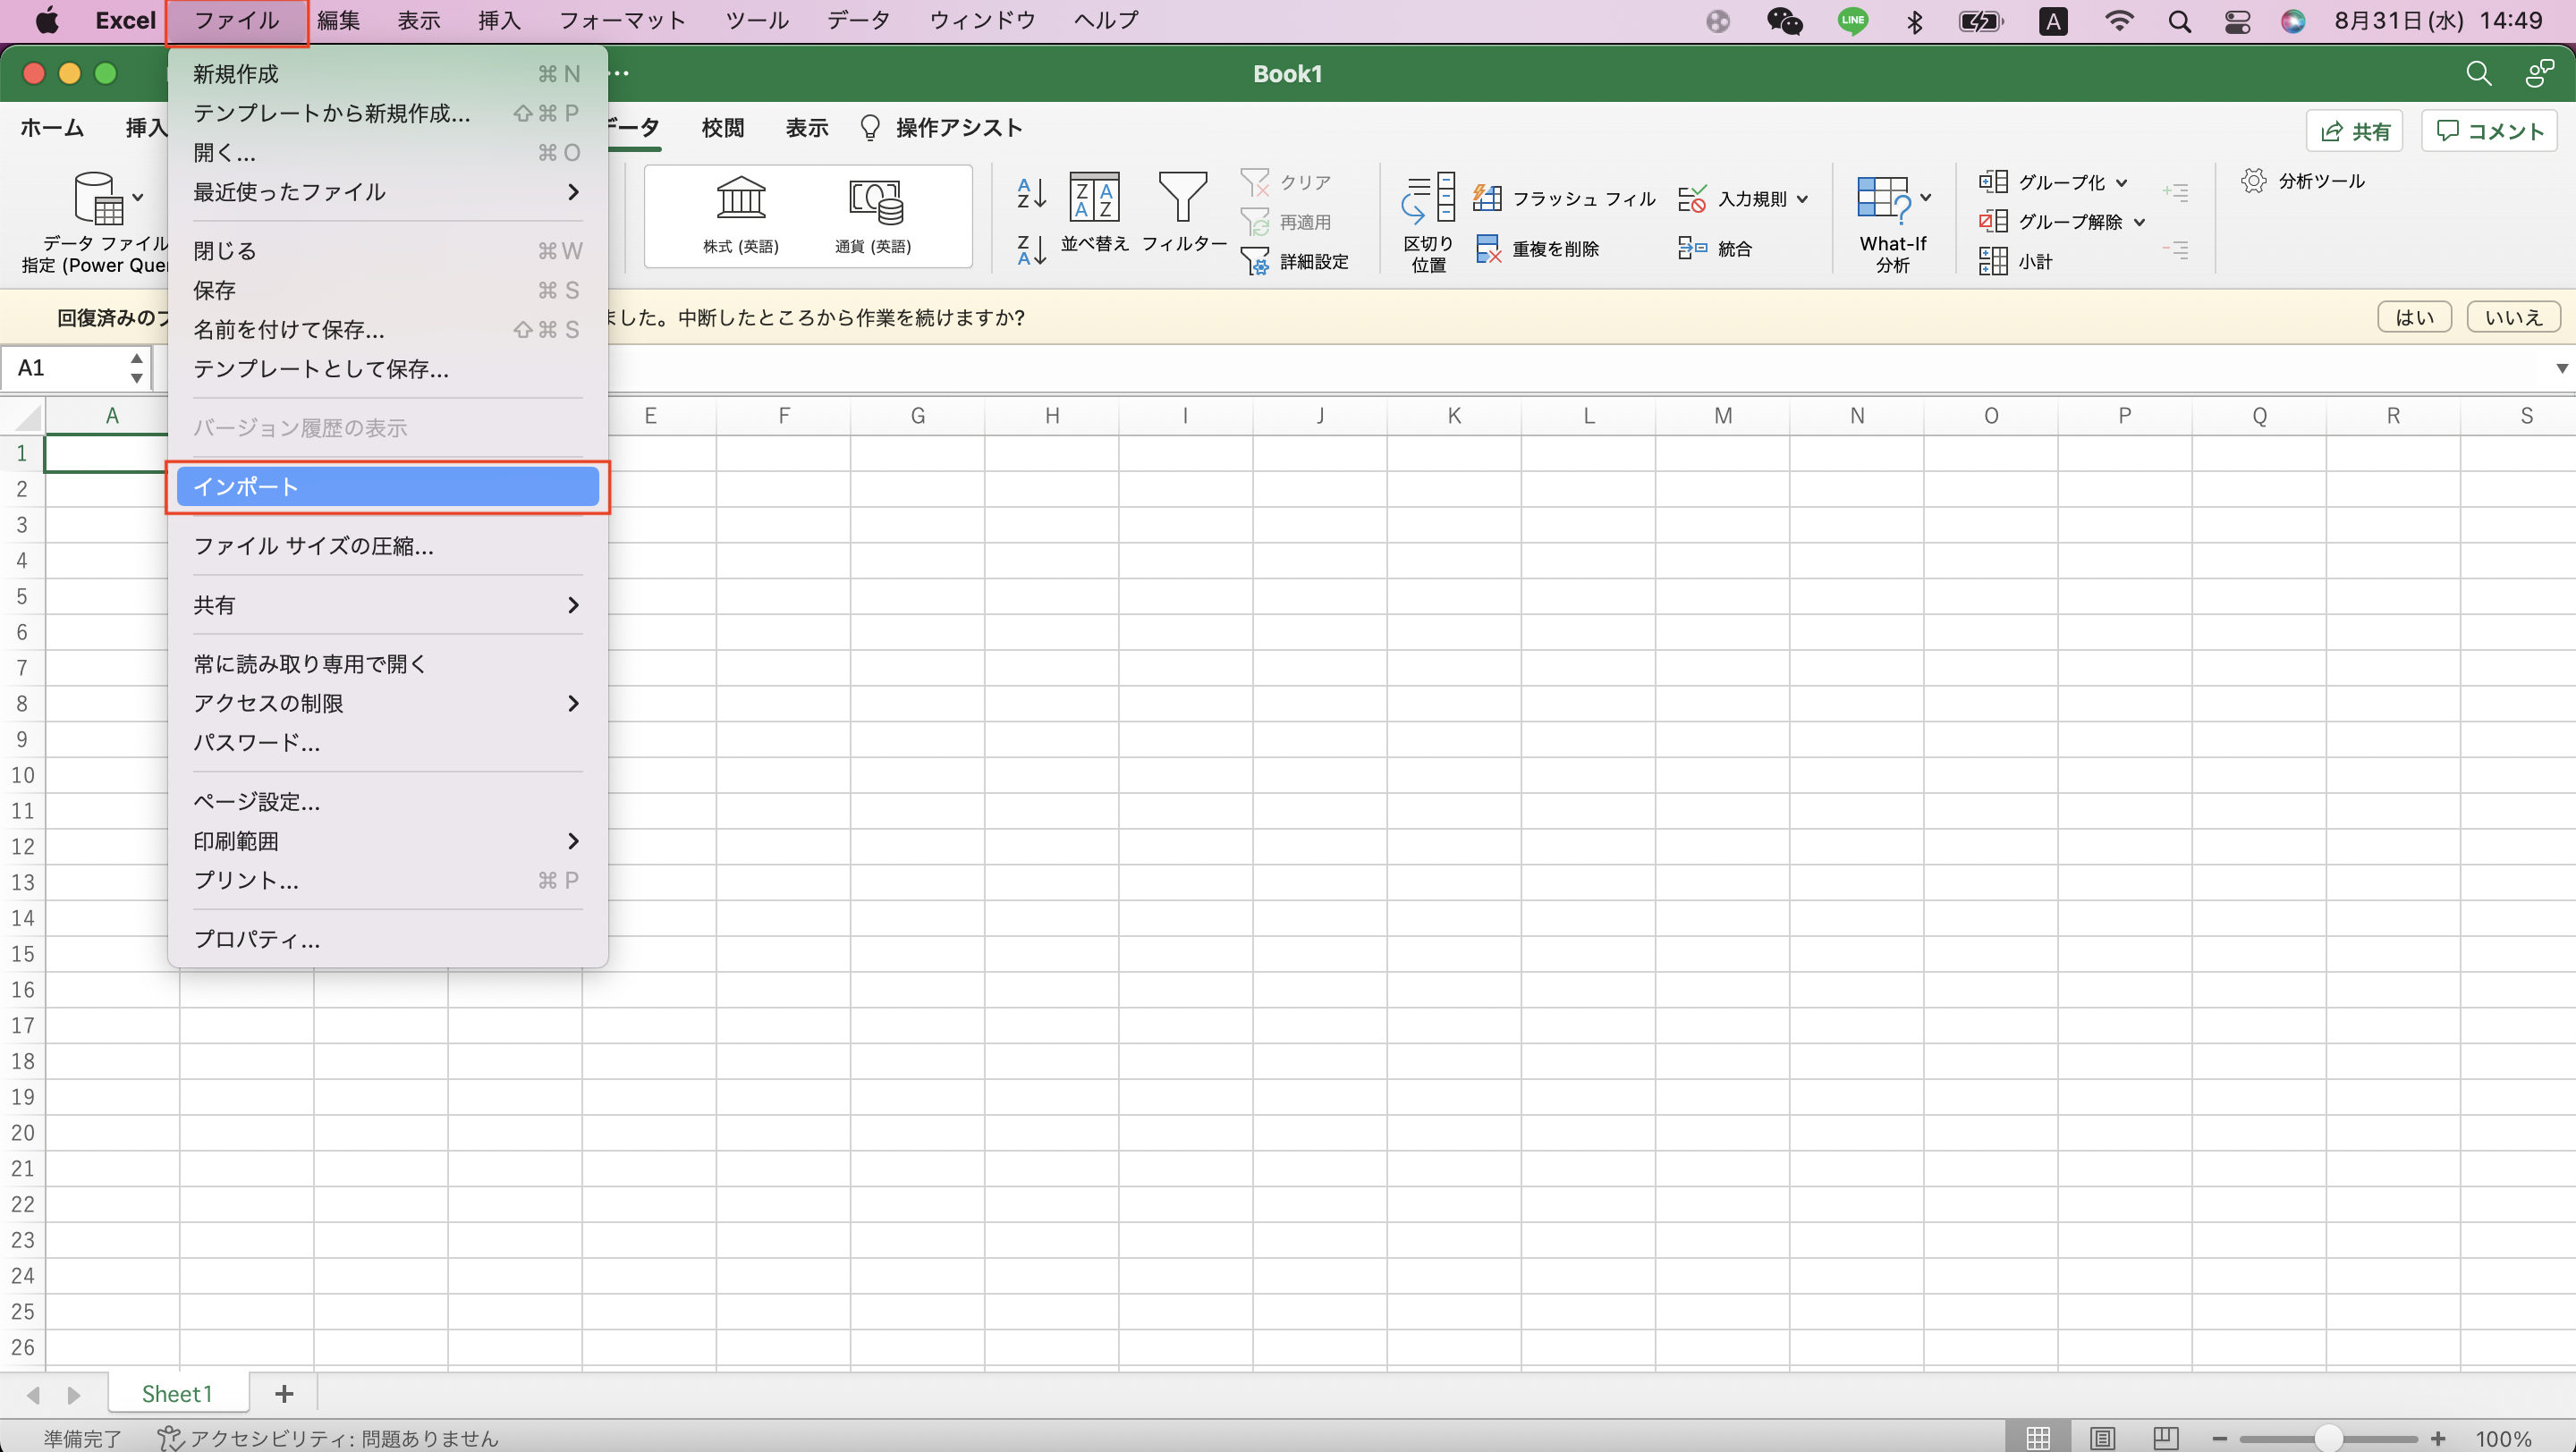Screen dimensions: 2576x1452
Task: Click the accessibility status icon
Action: click(170, 1438)
